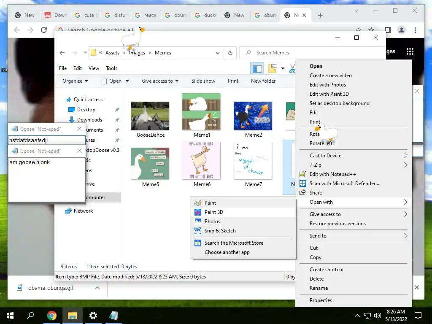Image resolution: width=432 pixels, height=324 pixels.
Task: Expand the Open button dropdown arrow
Action: coord(127,81)
